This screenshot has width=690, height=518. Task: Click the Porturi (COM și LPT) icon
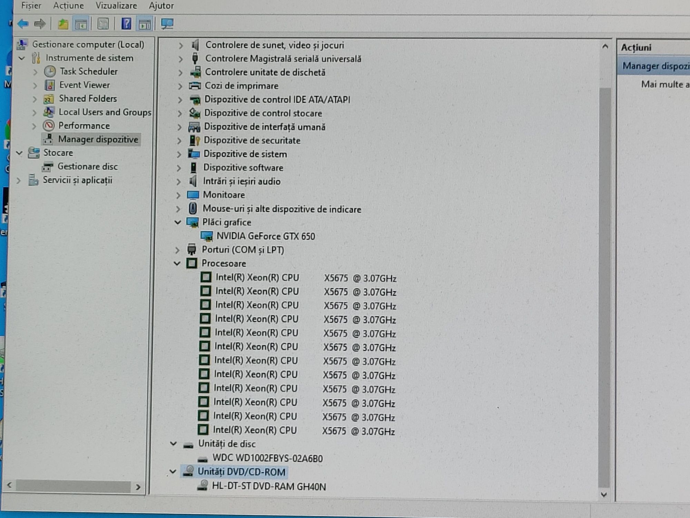click(191, 249)
